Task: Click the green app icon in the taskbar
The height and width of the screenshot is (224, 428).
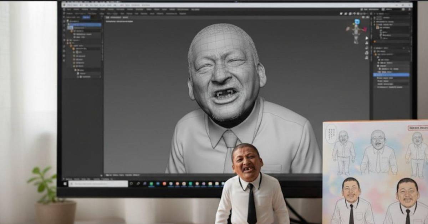Action: 152,183
